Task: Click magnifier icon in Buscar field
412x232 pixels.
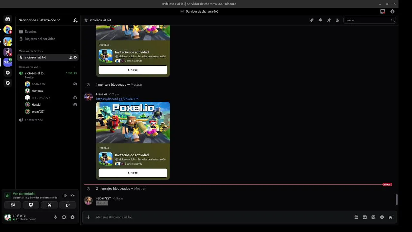Action: tap(393, 20)
